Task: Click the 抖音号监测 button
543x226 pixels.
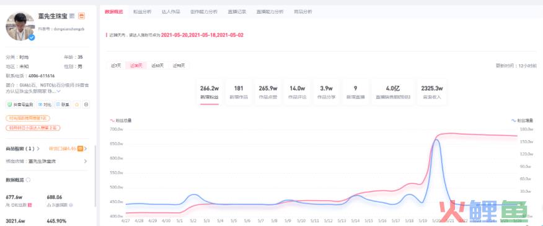Action: [20, 104]
